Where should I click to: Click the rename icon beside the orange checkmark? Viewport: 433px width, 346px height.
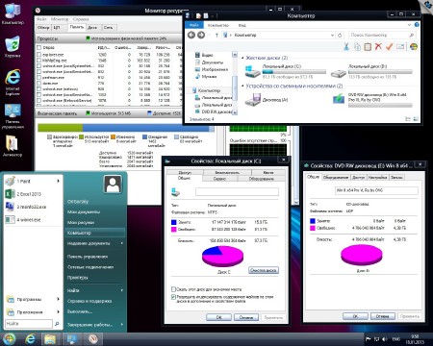[x=400, y=46]
